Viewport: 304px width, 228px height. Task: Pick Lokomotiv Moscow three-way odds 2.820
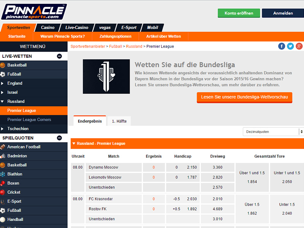click(217, 177)
